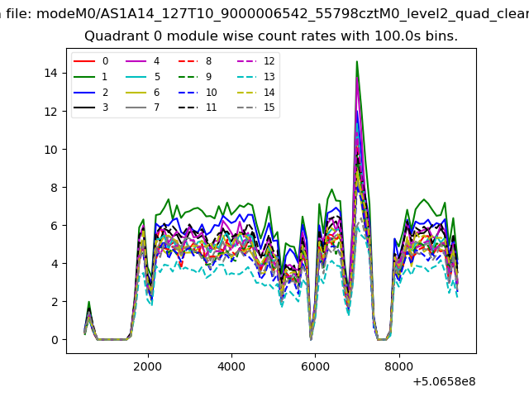Pick the black legend line for module 3
529x397 pixels.
[84, 108]
